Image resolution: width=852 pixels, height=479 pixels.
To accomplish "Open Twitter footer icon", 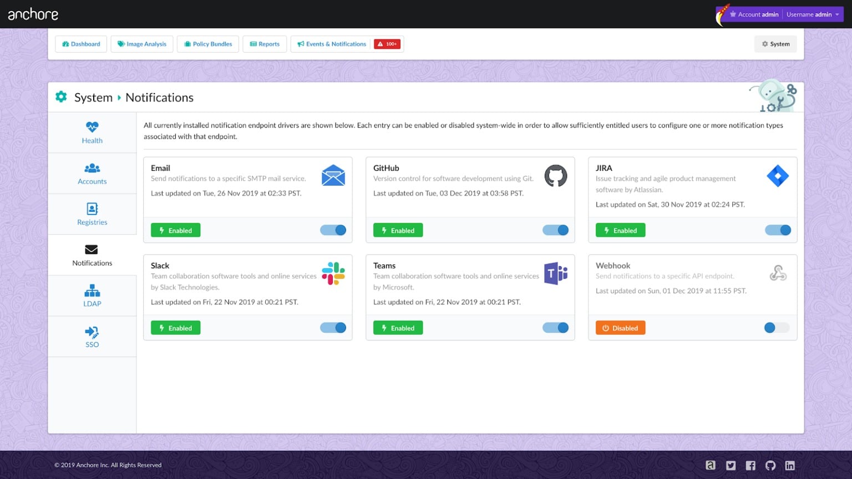I will click(731, 466).
